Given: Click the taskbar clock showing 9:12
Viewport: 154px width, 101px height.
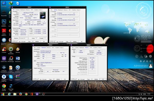Looking at the screenshot, I should [149, 94].
